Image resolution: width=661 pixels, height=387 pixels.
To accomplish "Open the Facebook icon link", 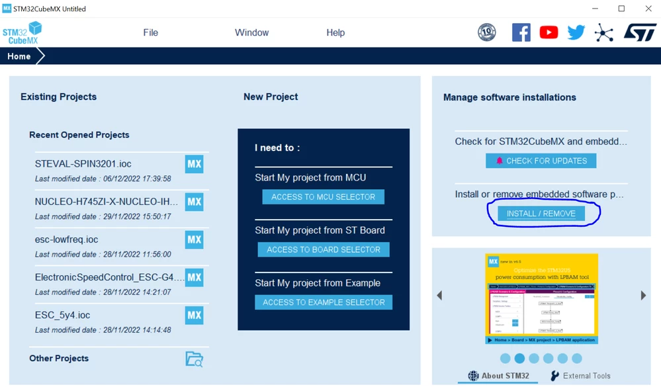I will click(x=521, y=32).
